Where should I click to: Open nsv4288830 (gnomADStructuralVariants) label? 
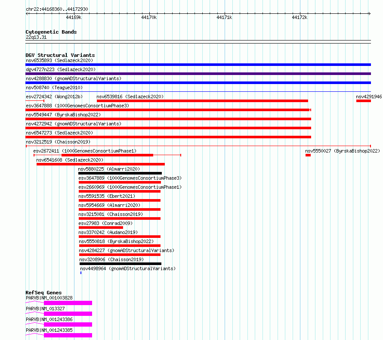click(x=74, y=78)
